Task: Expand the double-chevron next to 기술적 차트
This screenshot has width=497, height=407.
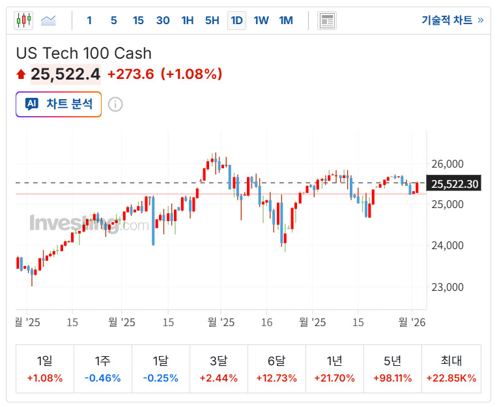Action: [481, 20]
